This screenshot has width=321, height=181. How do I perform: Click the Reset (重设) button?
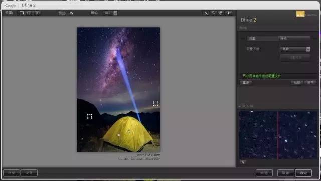246,83
